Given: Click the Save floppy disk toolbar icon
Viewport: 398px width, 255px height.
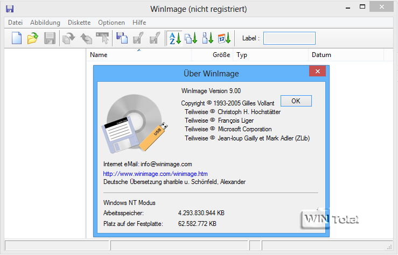Looking at the screenshot, I should point(50,38).
